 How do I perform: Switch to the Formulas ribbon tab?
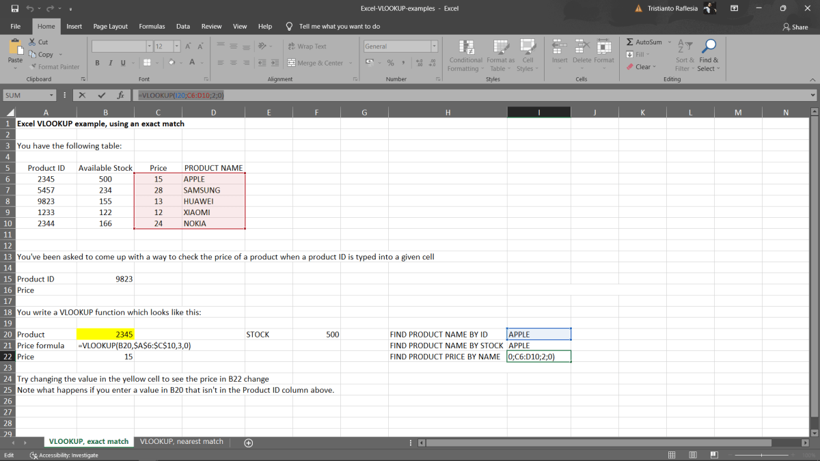pos(152,26)
